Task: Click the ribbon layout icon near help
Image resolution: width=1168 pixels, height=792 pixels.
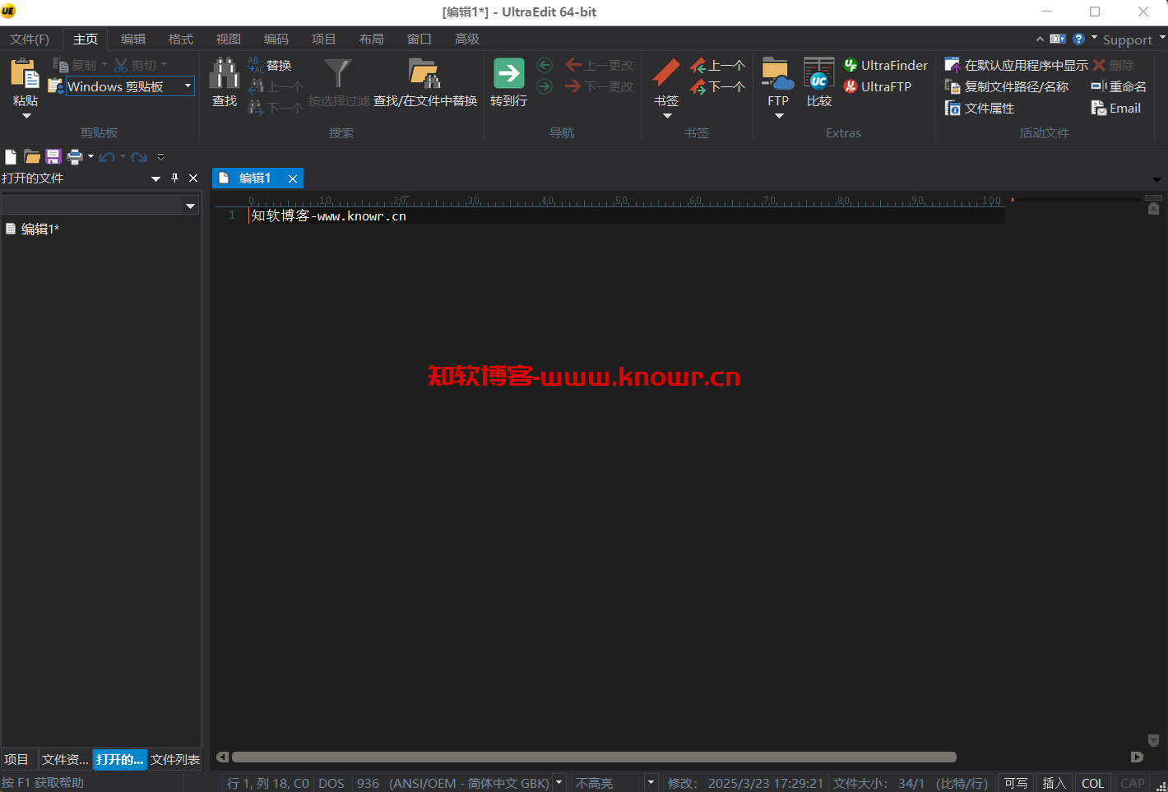Action: [x=1058, y=39]
